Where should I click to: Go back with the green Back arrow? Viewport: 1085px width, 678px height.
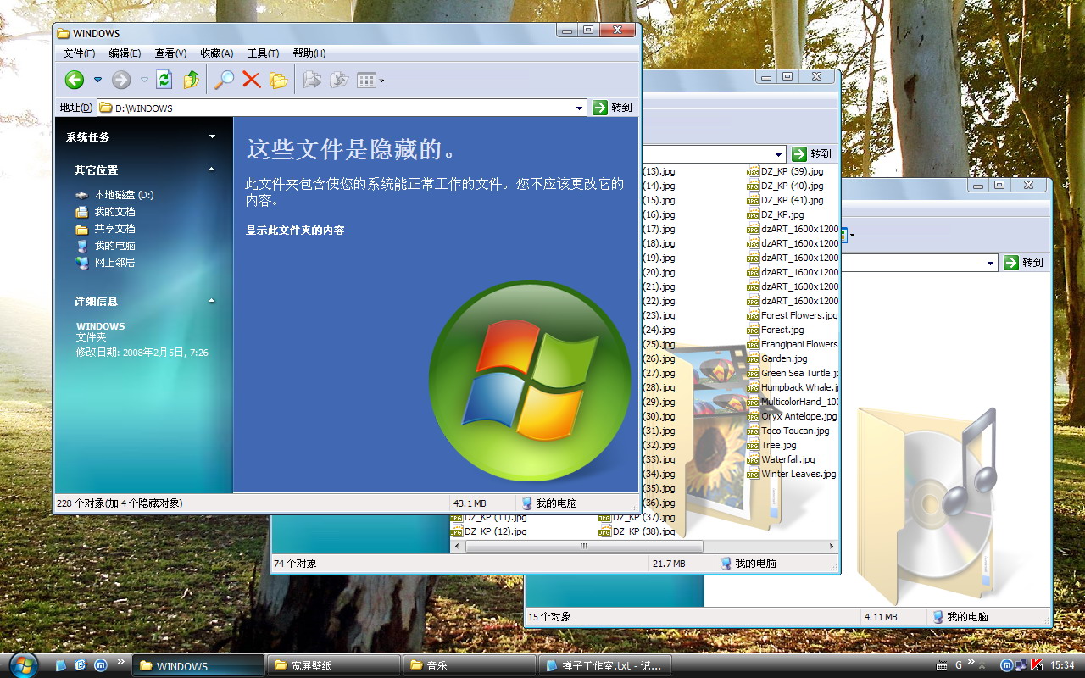click(x=75, y=80)
